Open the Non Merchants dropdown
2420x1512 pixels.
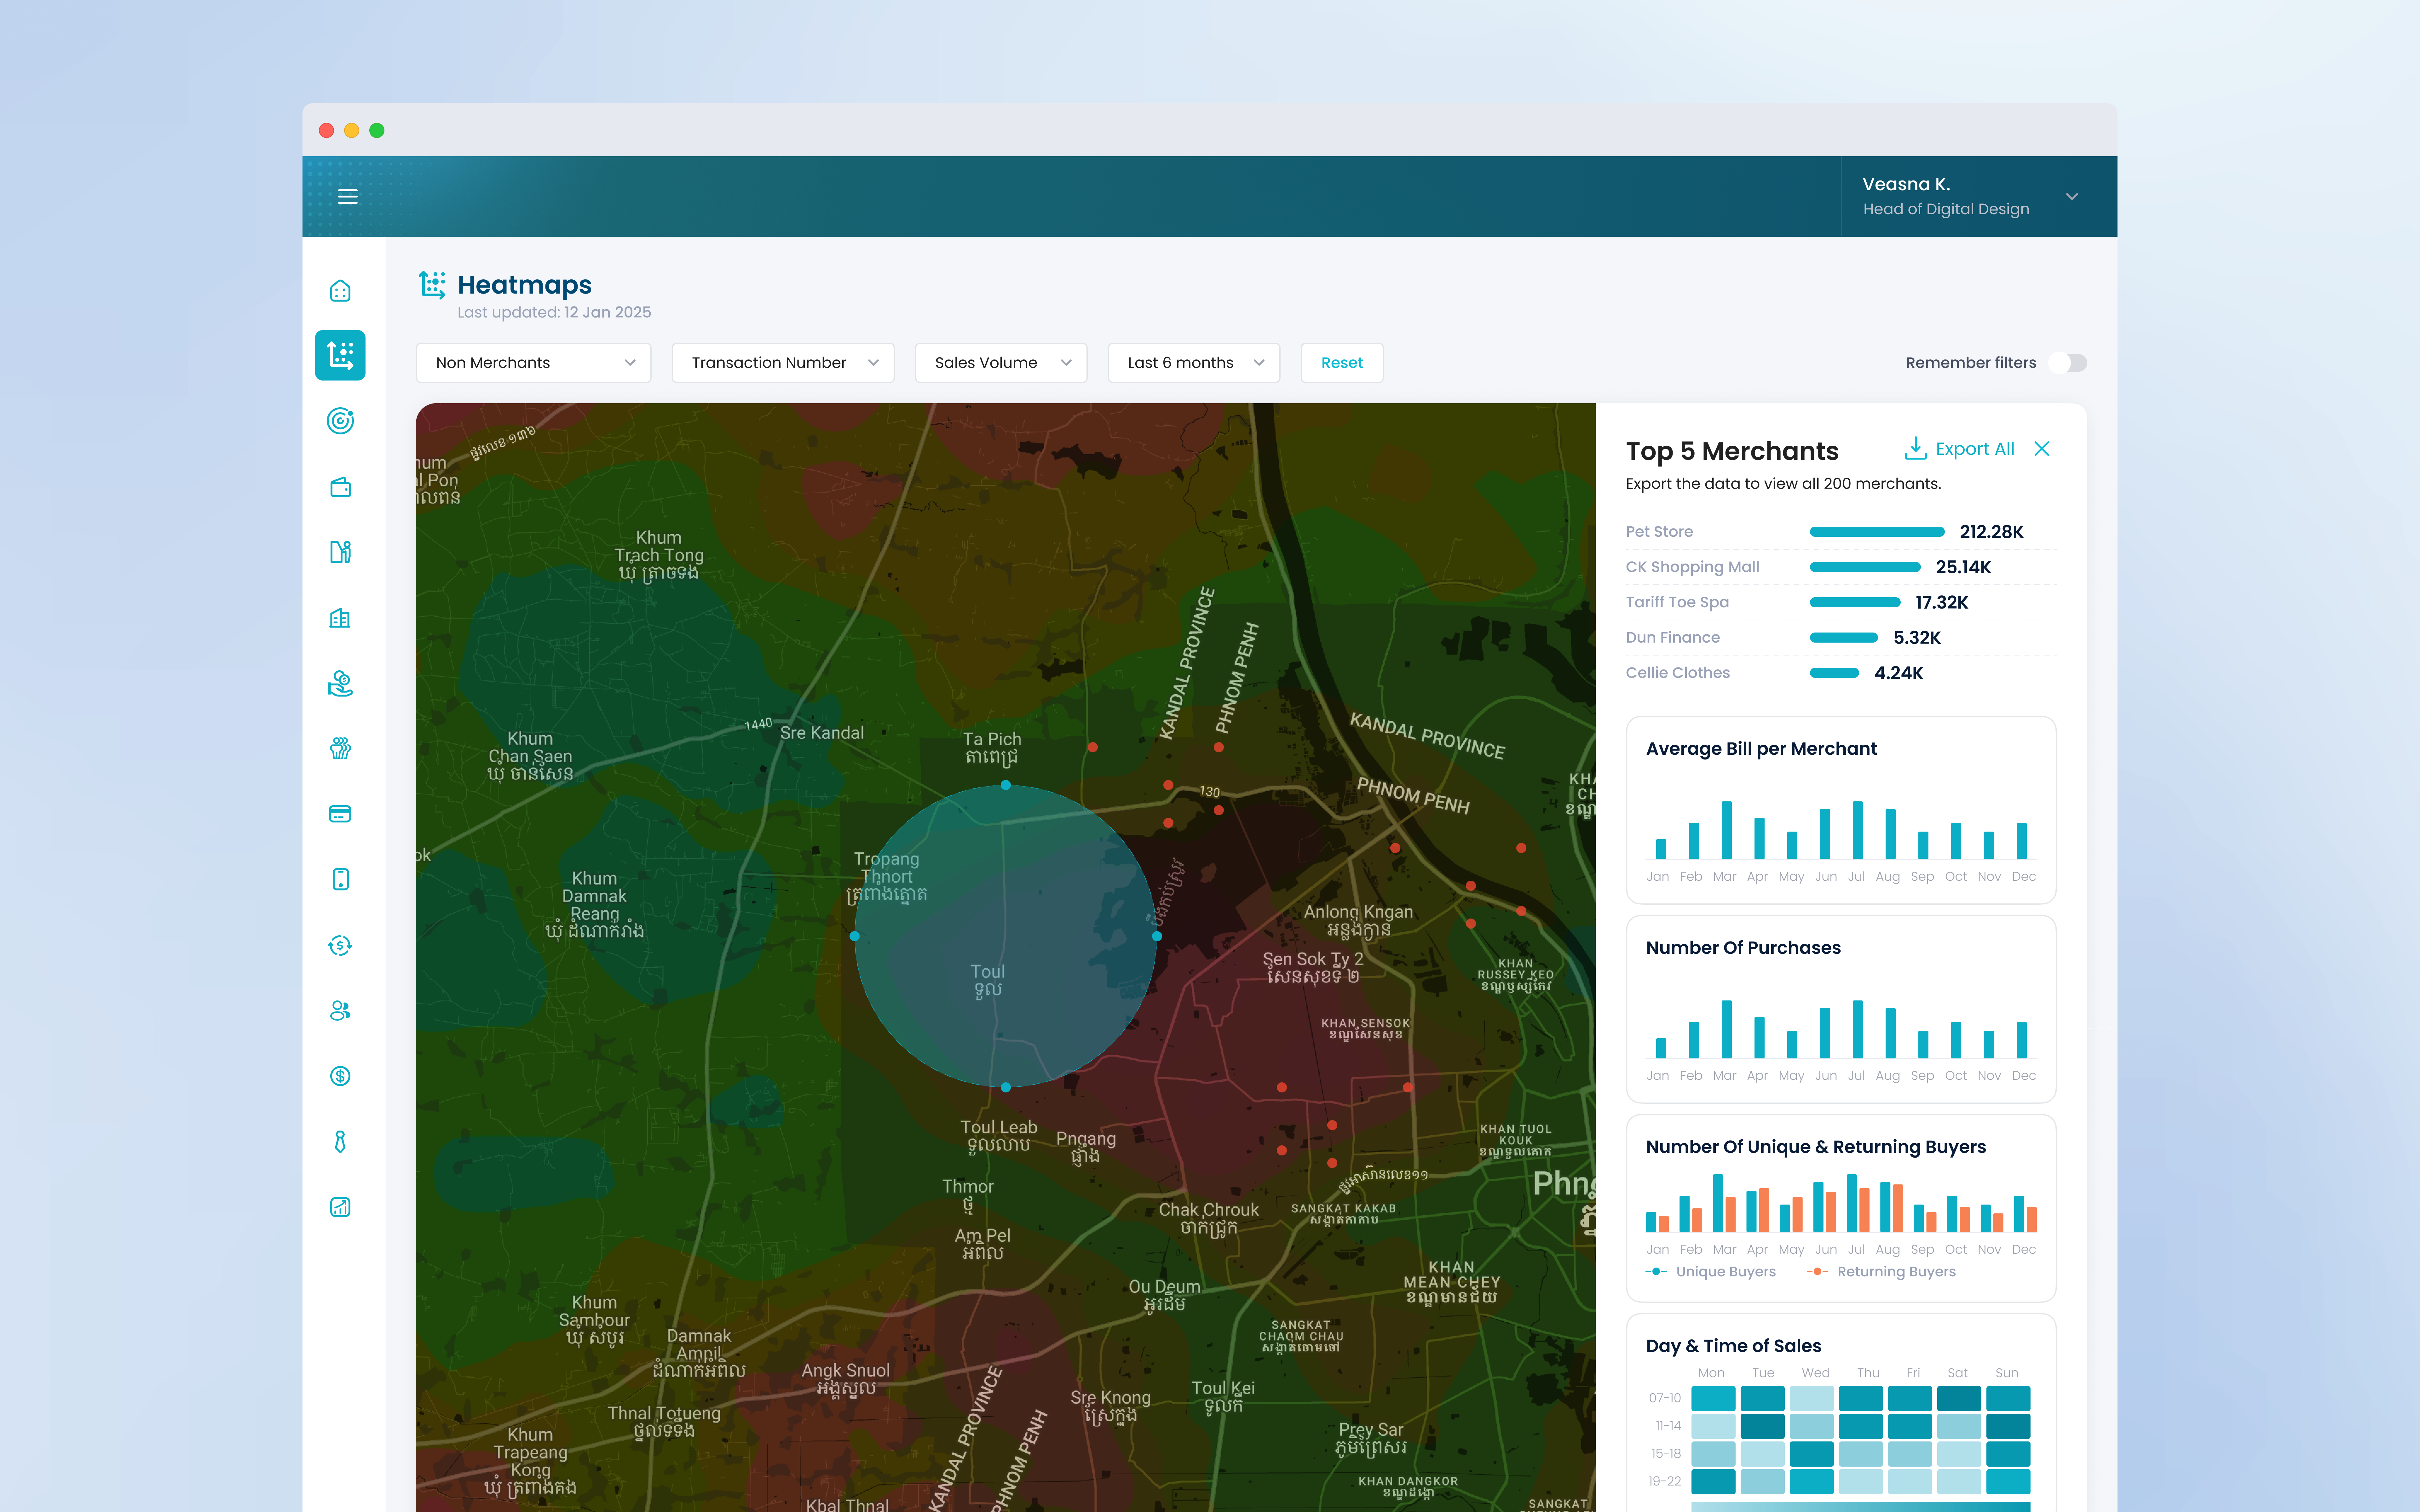point(533,362)
